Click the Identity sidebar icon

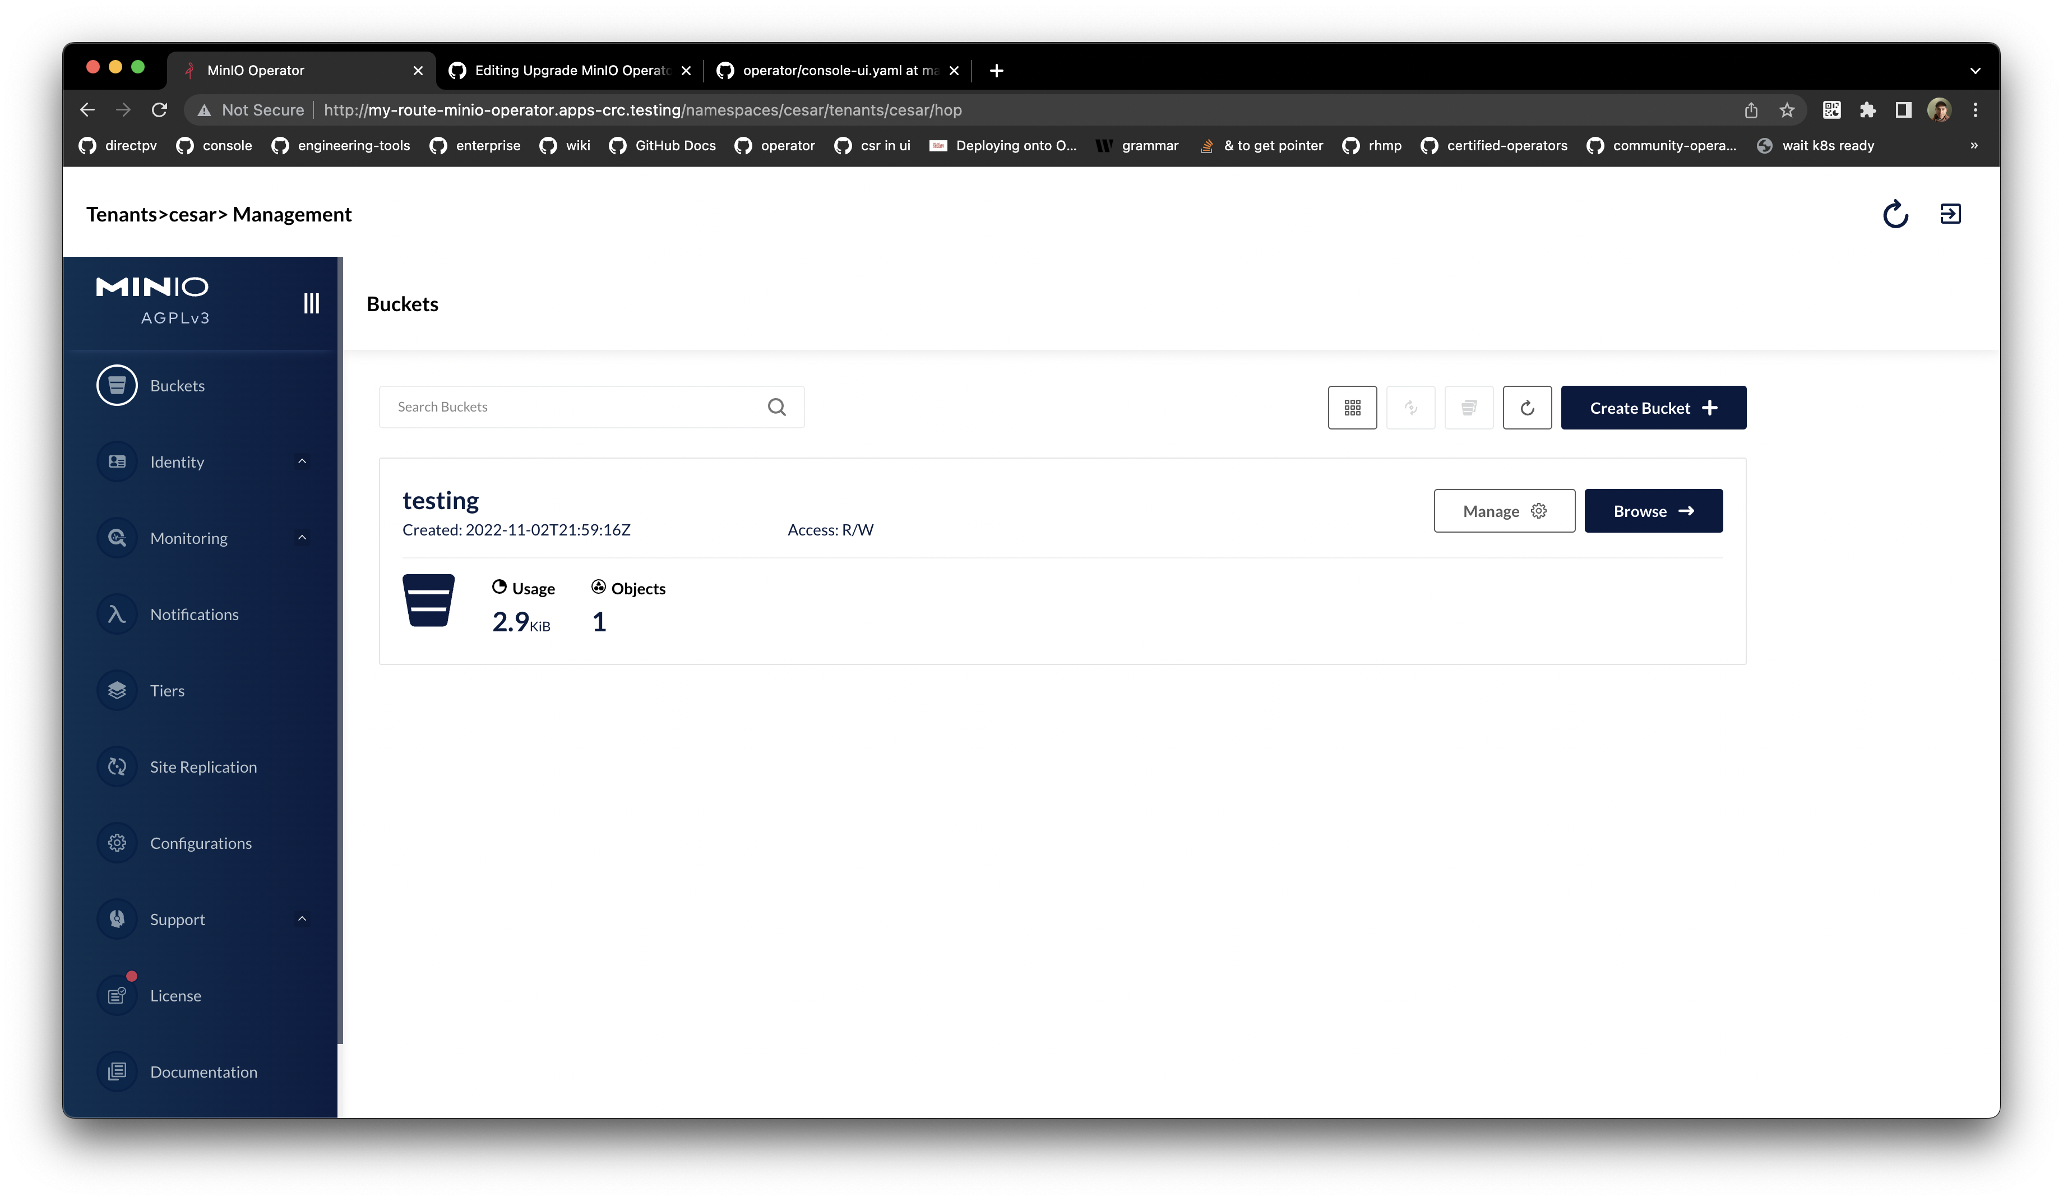coord(117,462)
